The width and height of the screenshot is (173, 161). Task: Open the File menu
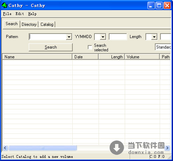click(7, 14)
